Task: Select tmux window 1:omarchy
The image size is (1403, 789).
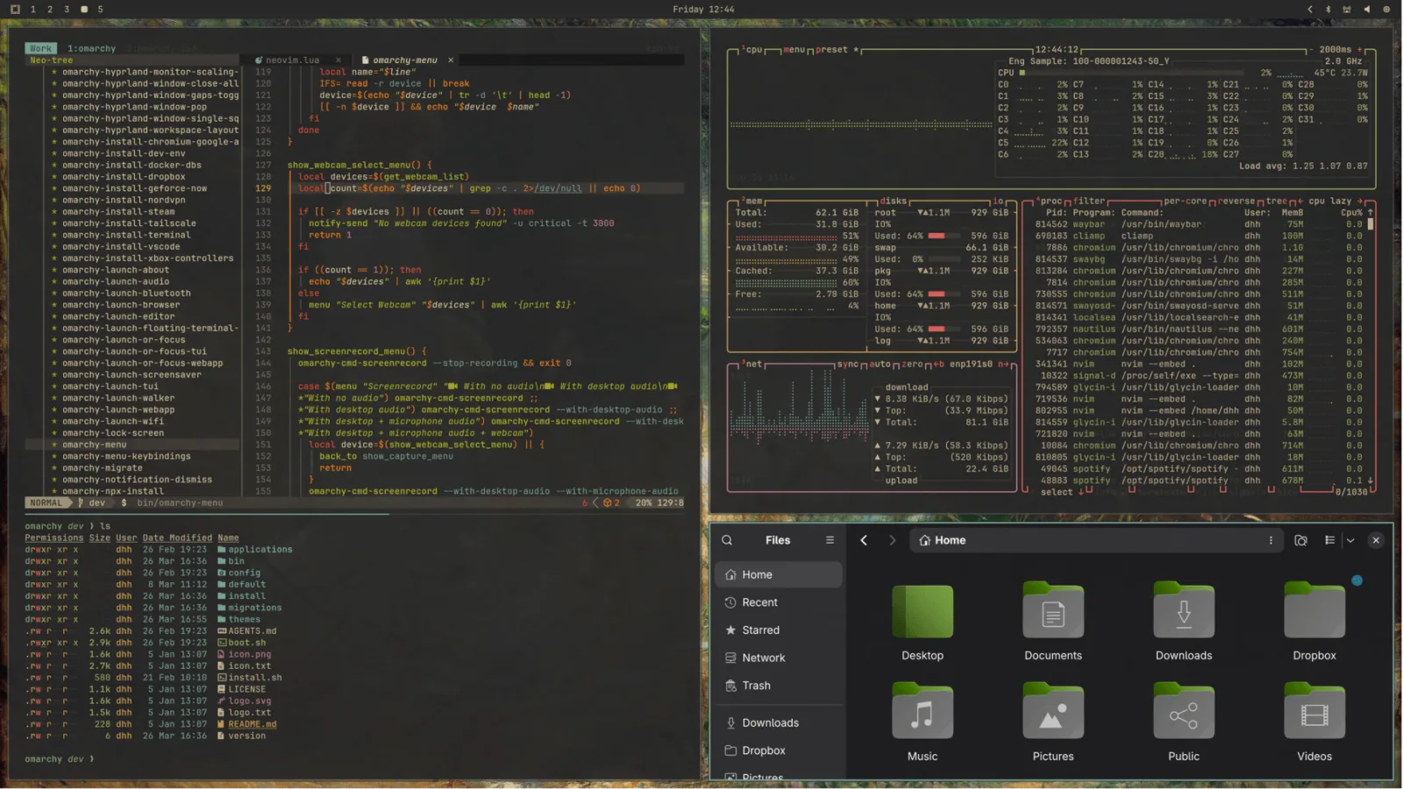Action: click(91, 49)
